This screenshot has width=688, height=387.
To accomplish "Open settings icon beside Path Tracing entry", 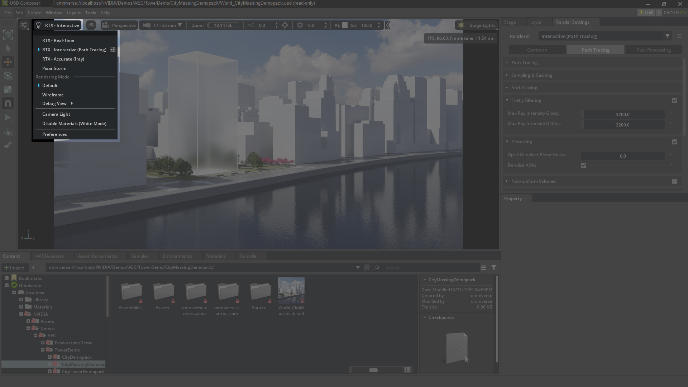I will [x=113, y=49].
